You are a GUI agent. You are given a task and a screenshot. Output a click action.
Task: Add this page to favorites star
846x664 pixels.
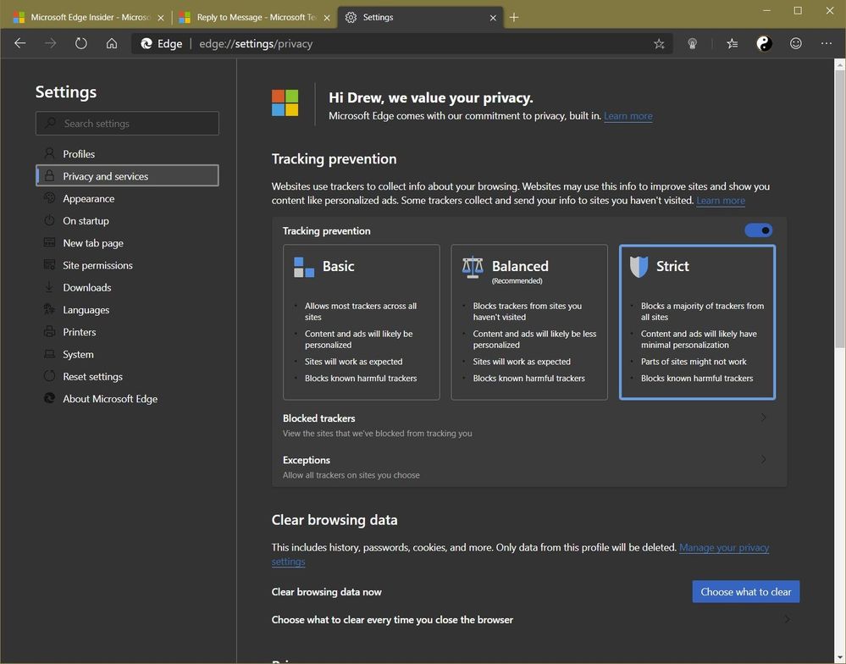point(659,44)
